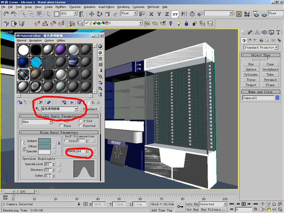Click the Play Animation button
284x213 pixels.
pyautogui.click(x=244, y=204)
